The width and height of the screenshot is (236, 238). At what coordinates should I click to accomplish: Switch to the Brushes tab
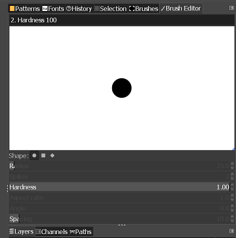[x=143, y=8]
